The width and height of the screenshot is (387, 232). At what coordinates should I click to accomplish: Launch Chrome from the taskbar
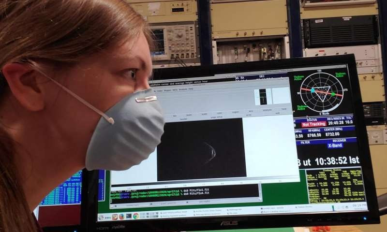[x=136, y=216]
